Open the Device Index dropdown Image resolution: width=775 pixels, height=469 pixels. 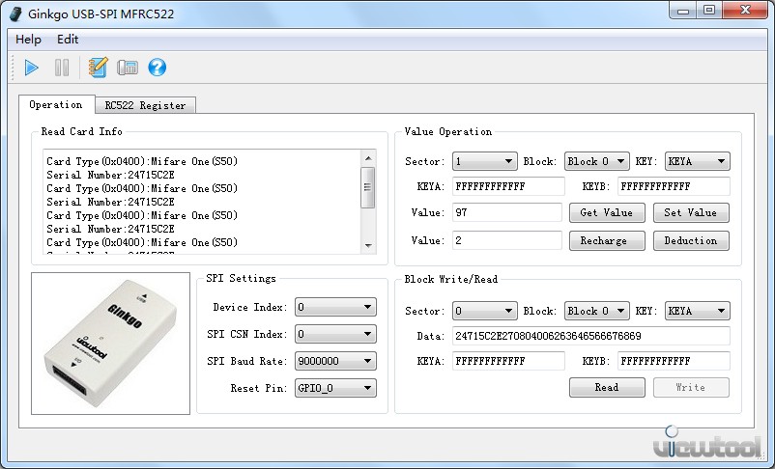coord(335,307)
